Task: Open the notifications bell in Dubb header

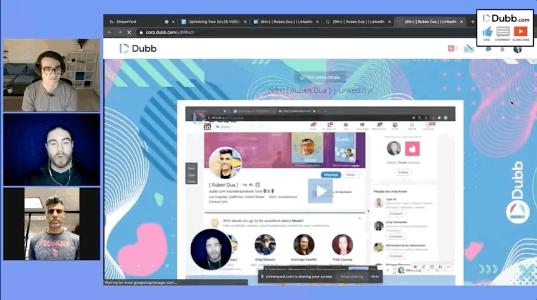Action: pos(502,49)
